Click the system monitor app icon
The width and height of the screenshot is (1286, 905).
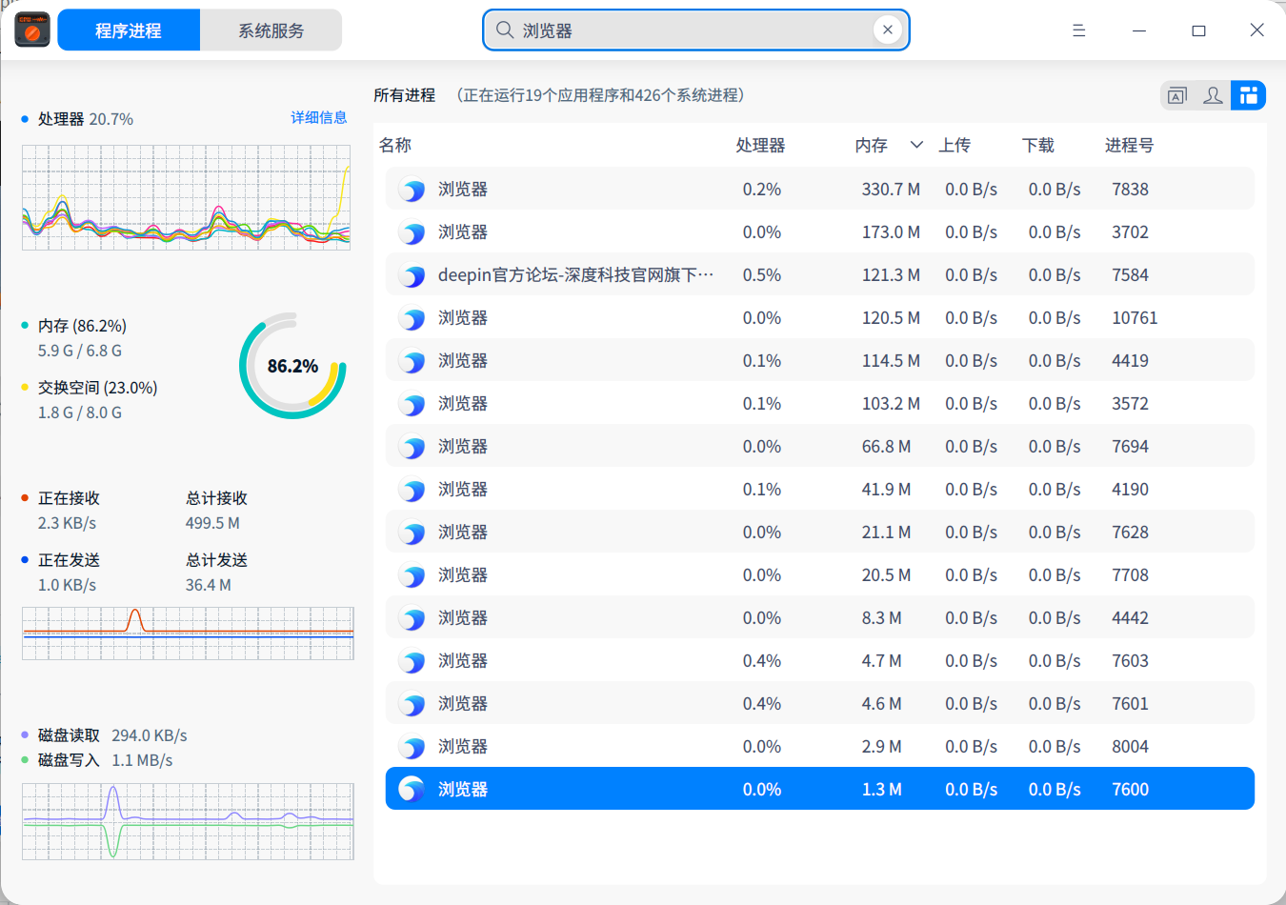click(31, 30)
